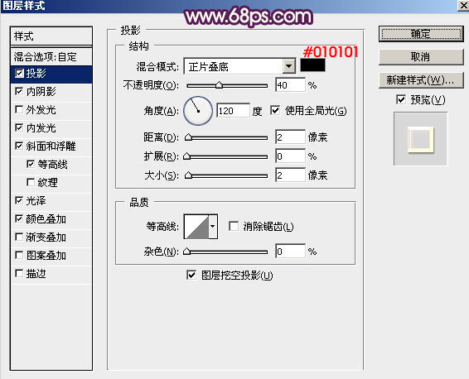Enable 消除锯齿 anti-alias checkbox
This screenshot has width=469, height=379.
[234, 226]
